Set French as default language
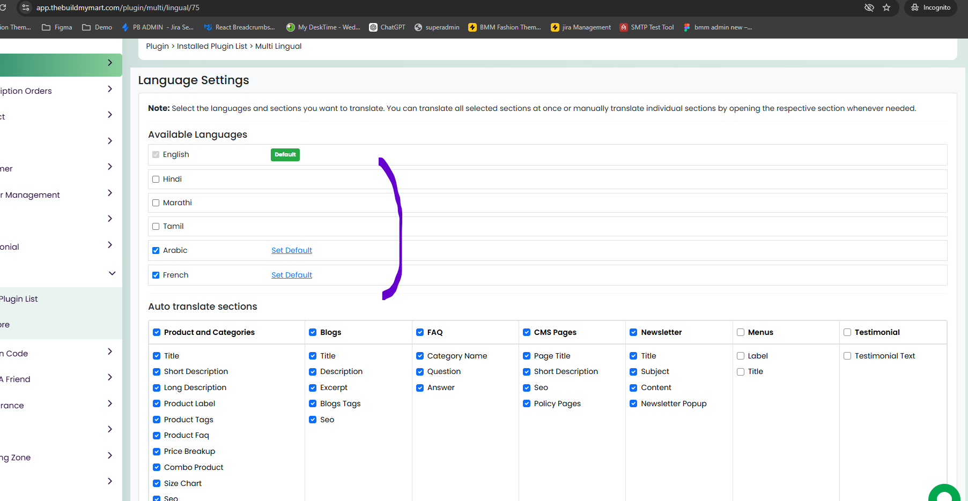The width and height of the screenshot is (968, 501). coord(292,275)
